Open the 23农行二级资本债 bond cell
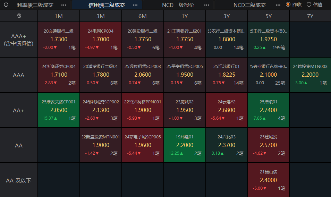Viewport: 331px width, 197px height. pos(227,40)
